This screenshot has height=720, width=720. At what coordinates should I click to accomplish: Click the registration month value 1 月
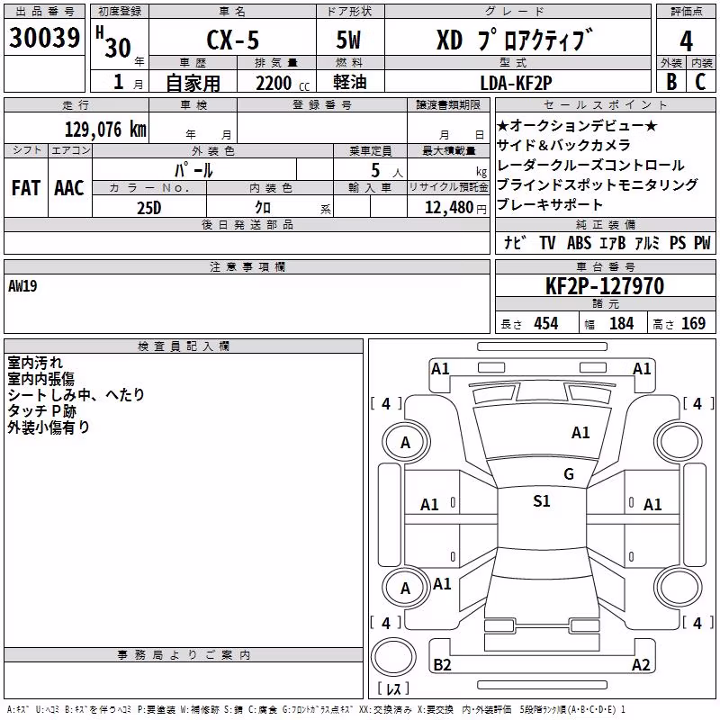click(x=128, y=82)
